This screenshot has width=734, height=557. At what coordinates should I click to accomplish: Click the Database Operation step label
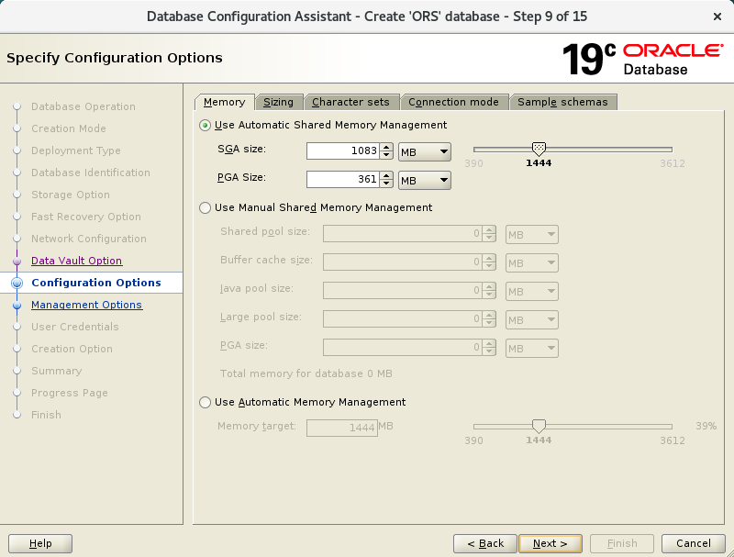pos(83,106)
